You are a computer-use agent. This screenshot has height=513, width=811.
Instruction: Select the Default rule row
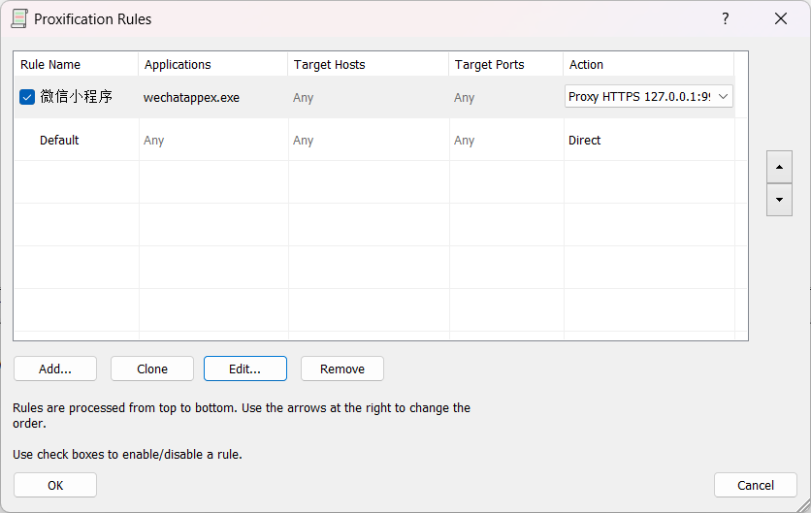[x=59, y=141]
